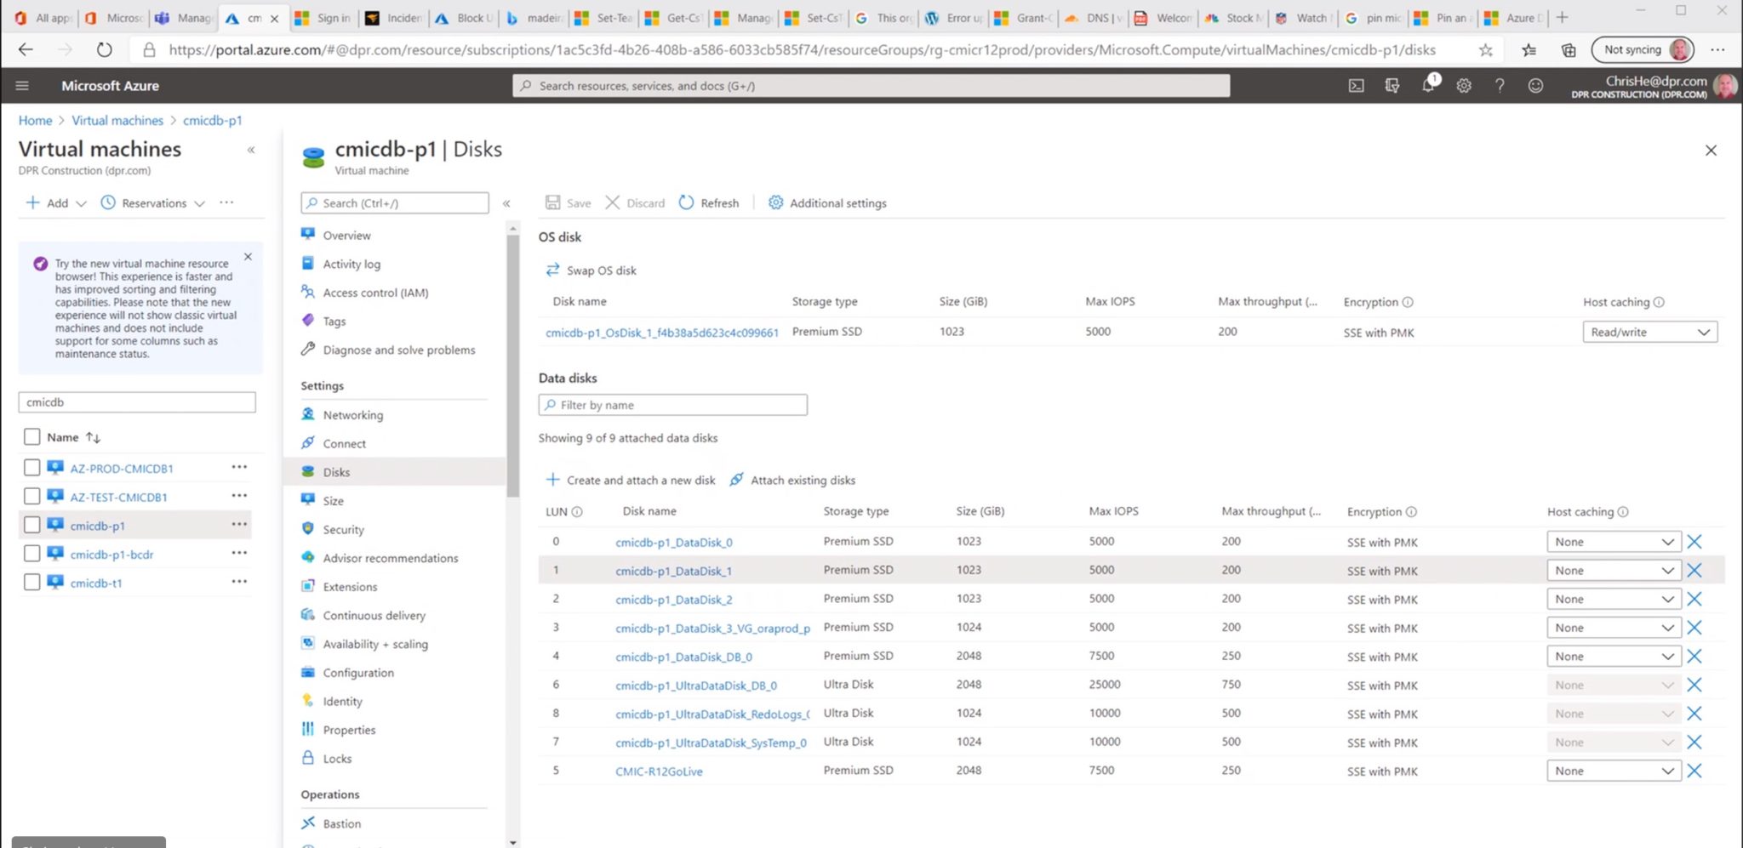Open the Feedback smiley icon
Image resolution: width=1743 pixels, height=848 pixels.
coord(1535,85)
